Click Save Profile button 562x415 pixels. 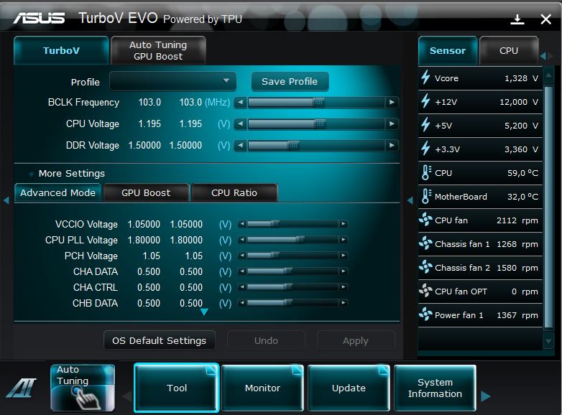(290, 81)
